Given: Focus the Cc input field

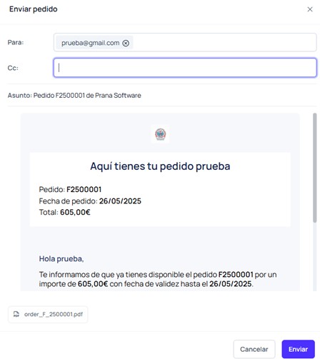Looking at the screenshot, I should tap(185, 68).
